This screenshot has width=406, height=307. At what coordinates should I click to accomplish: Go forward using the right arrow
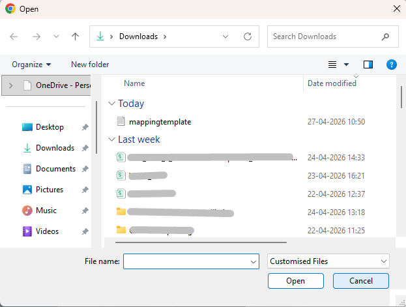[x=36, y=37]
